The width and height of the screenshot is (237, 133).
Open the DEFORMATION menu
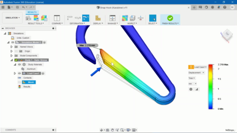77,23
